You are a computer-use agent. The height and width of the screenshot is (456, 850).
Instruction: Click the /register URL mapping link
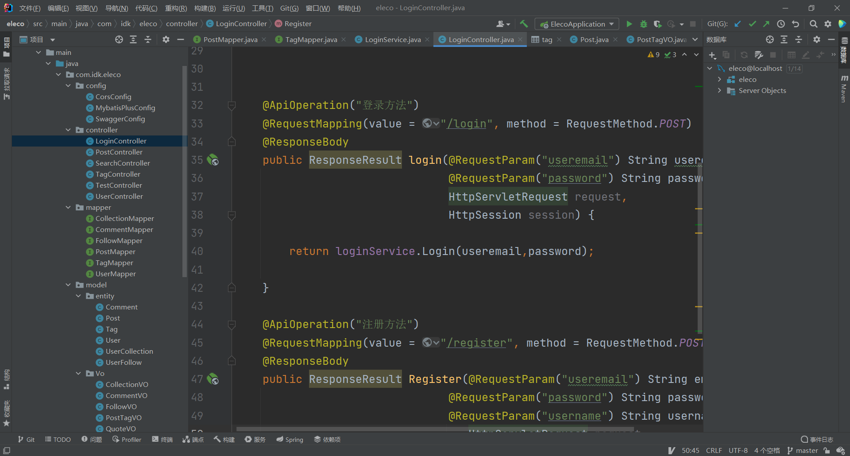[476, 343]
